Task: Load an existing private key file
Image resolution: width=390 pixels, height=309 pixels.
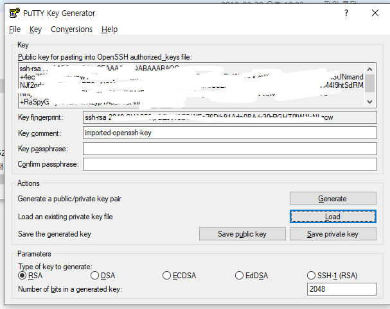Action: [x=332, y=217]
